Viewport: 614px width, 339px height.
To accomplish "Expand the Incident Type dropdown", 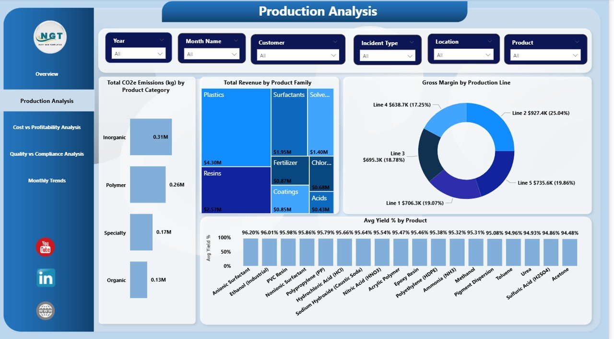I will point(387,56).
